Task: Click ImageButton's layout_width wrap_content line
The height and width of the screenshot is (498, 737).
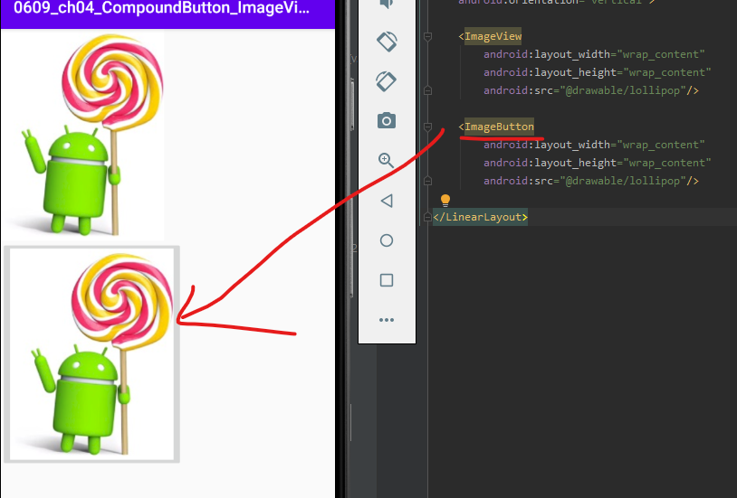Action: [594, 145]
